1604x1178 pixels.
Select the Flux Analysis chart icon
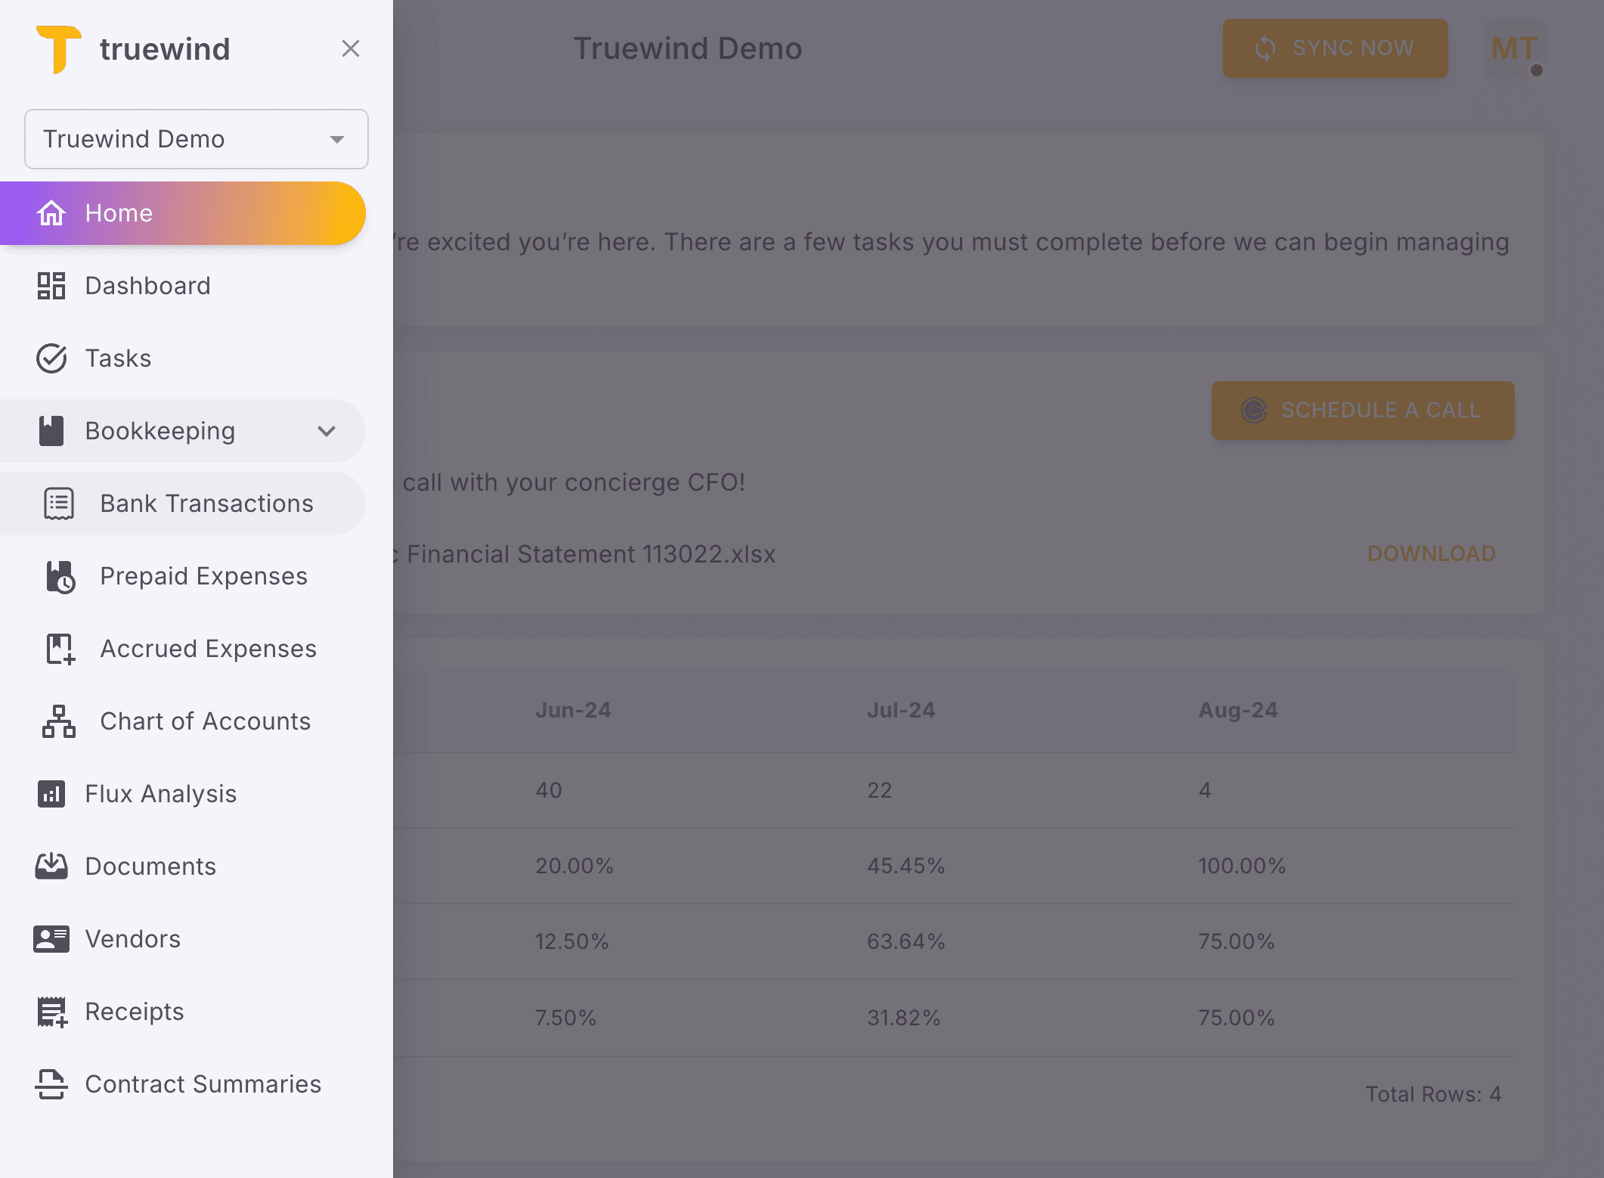click(x=51, y=793)
